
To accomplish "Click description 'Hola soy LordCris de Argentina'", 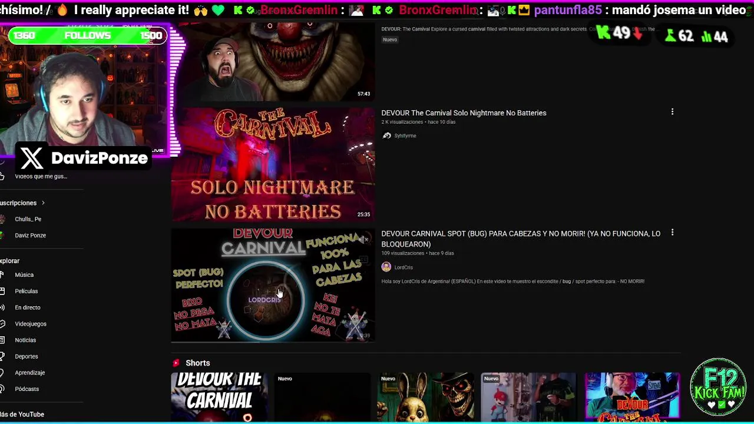I will coord(512,281).
